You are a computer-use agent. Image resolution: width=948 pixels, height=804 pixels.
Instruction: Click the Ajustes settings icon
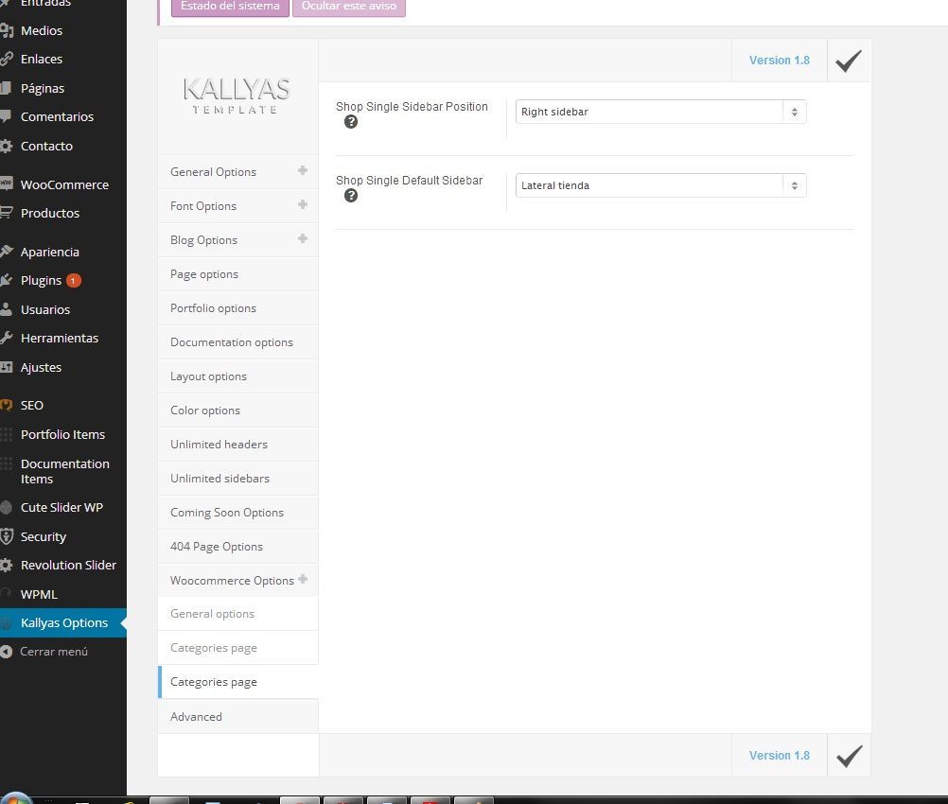tap(6, 367)
